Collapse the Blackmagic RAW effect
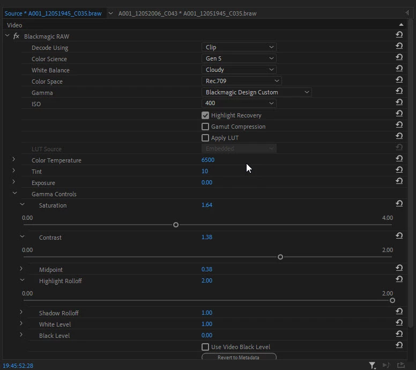Image resolution: width=416 pixels, height=370 pixels. point(7,35)
